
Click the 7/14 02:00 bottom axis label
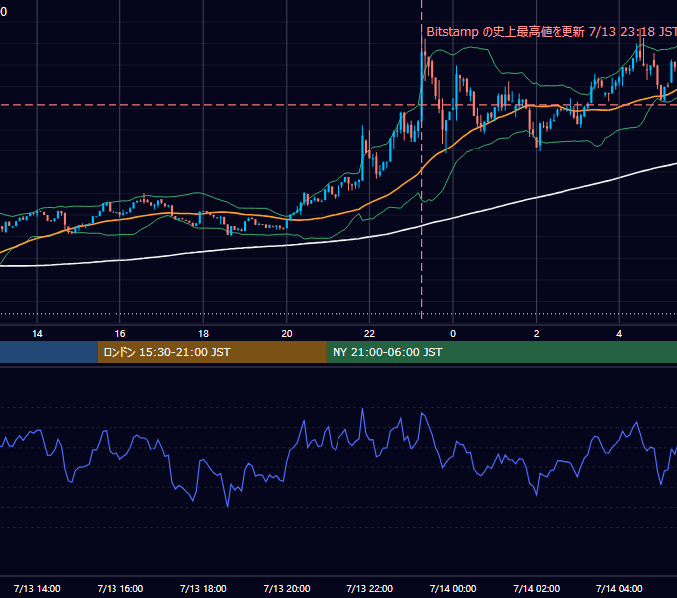point(537,588)
